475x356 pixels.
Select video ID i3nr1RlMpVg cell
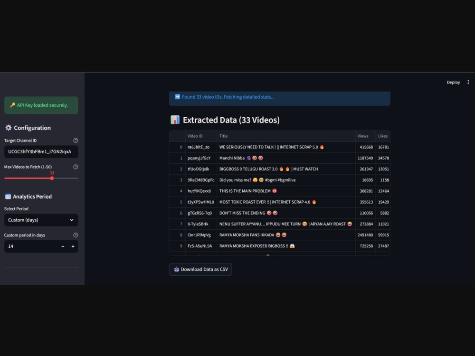[201, 235]
